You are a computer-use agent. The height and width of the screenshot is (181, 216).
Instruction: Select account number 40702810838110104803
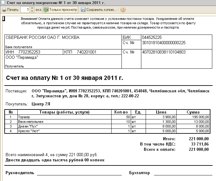pos(164,52)
